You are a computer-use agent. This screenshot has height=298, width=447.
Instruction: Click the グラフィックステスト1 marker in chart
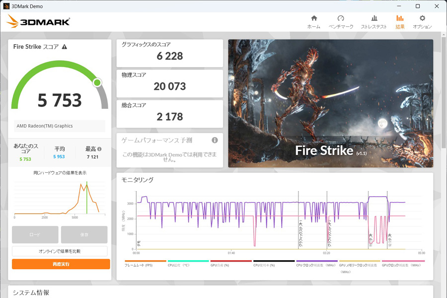[301, 233]
